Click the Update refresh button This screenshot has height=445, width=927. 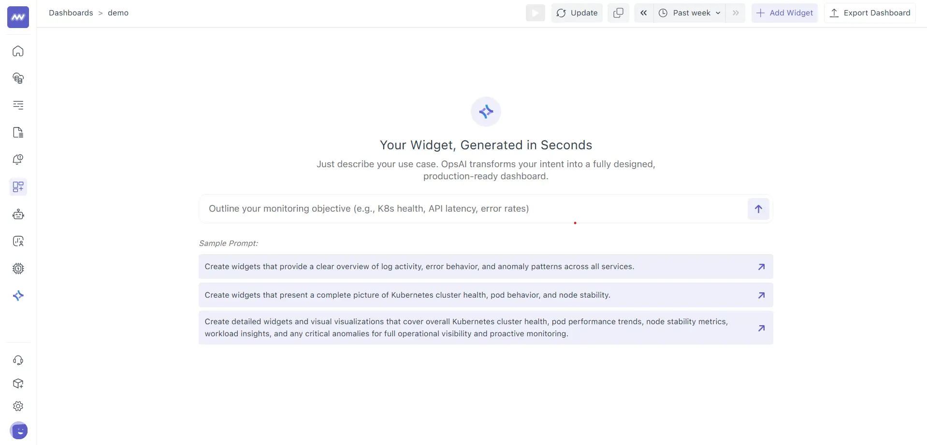(x=577, y=13)
